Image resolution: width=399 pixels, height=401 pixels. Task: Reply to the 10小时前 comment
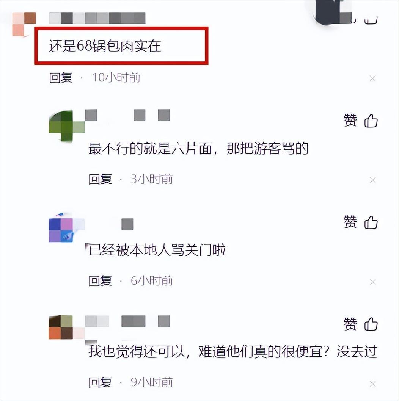pyautogui.click(x=61, y=77)
